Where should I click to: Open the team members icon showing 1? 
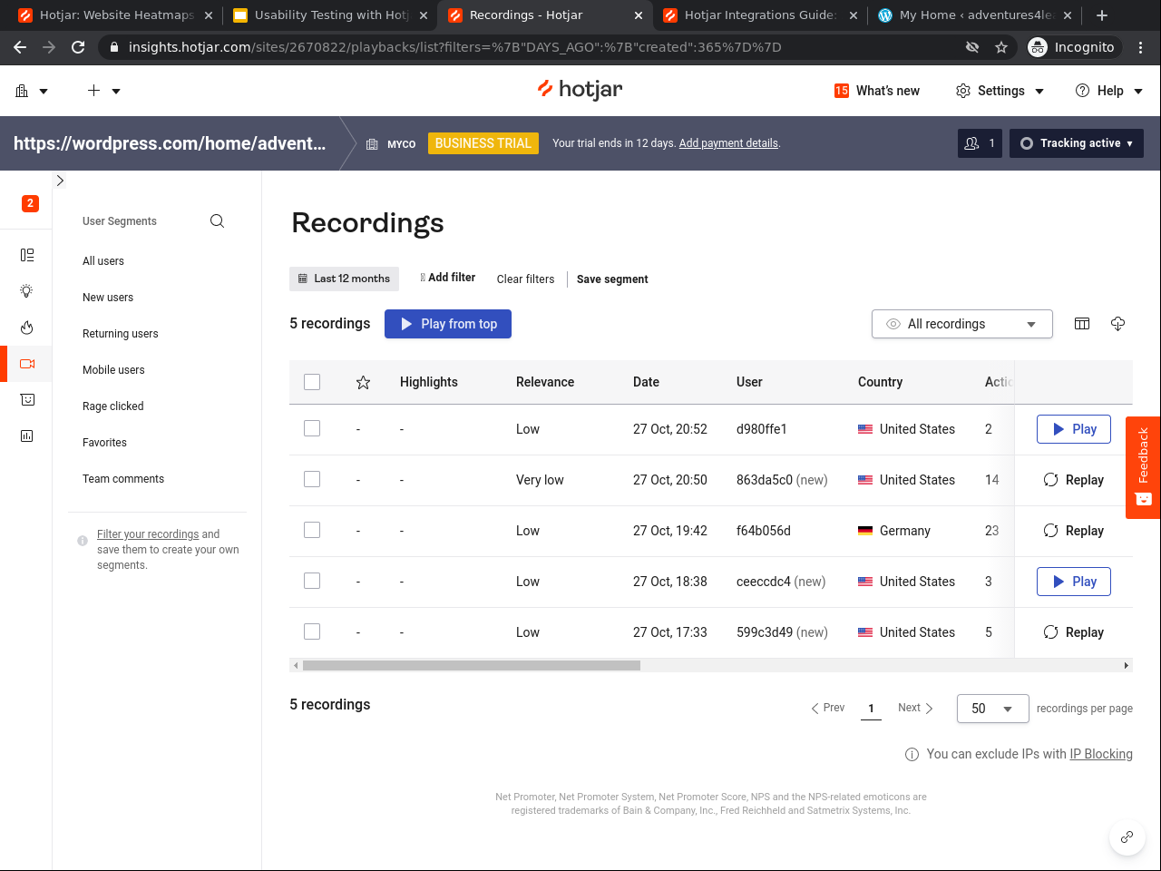coord(980,143)
